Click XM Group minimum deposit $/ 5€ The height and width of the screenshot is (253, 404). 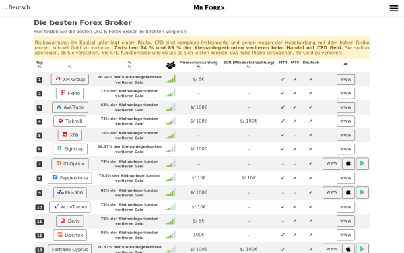[199, 79]
